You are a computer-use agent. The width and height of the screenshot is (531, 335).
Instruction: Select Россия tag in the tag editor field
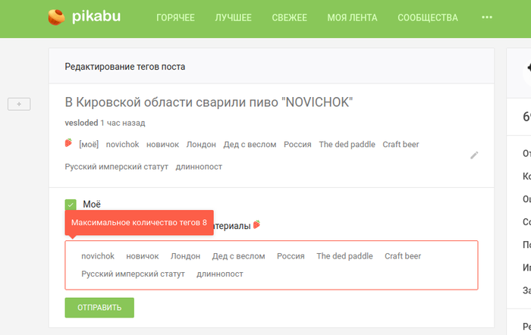click(291, 256)
